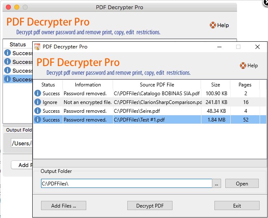268x218 pixels.
Task: Minimize the front PDF Decrypter Pro window
Action: pos(219,47)
